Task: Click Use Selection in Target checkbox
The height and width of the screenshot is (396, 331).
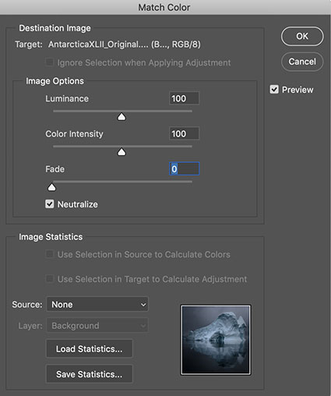Action: click(49, 279)
